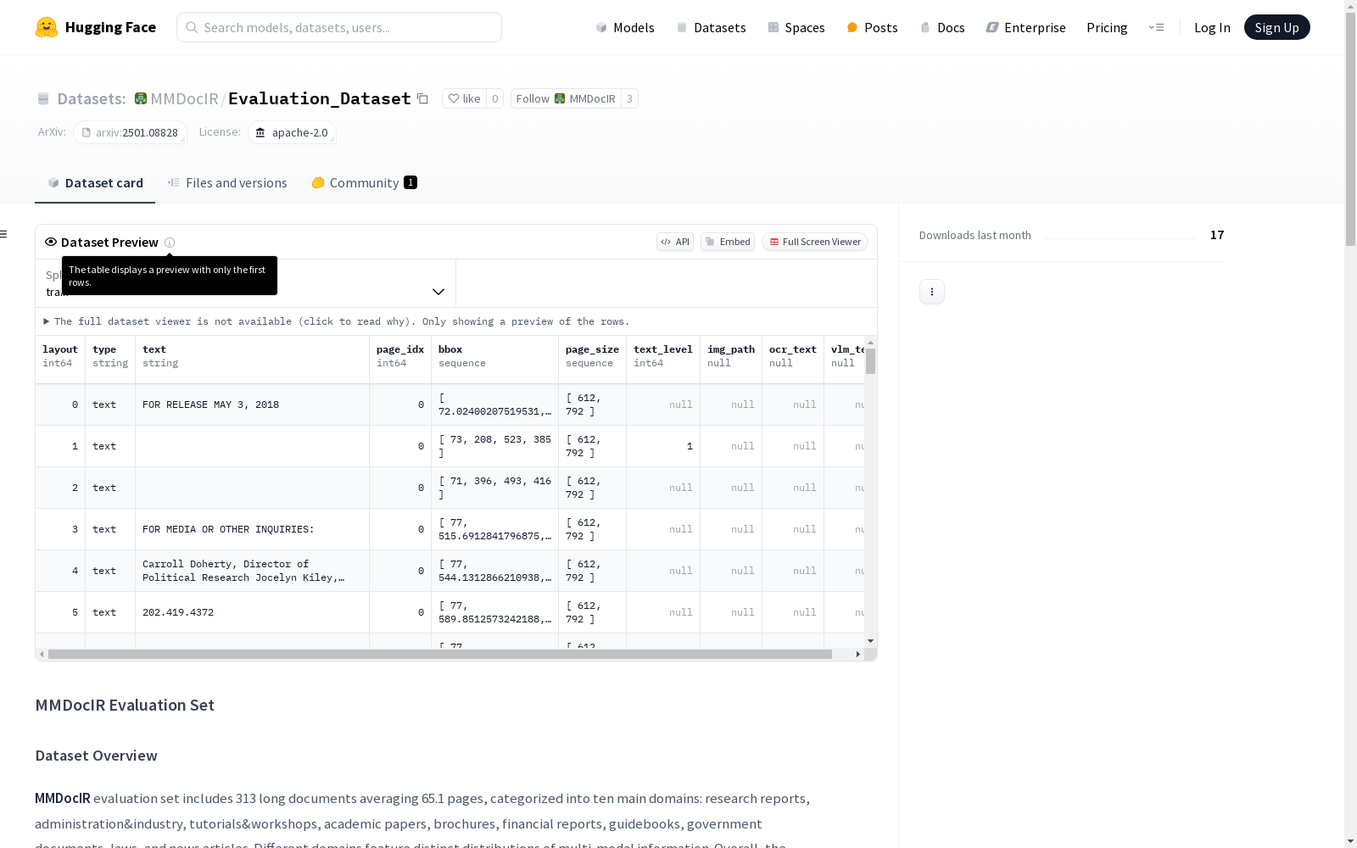1357x848 pixels.
Task: Click the table scroll down arrow
Action: pos(870,641)
